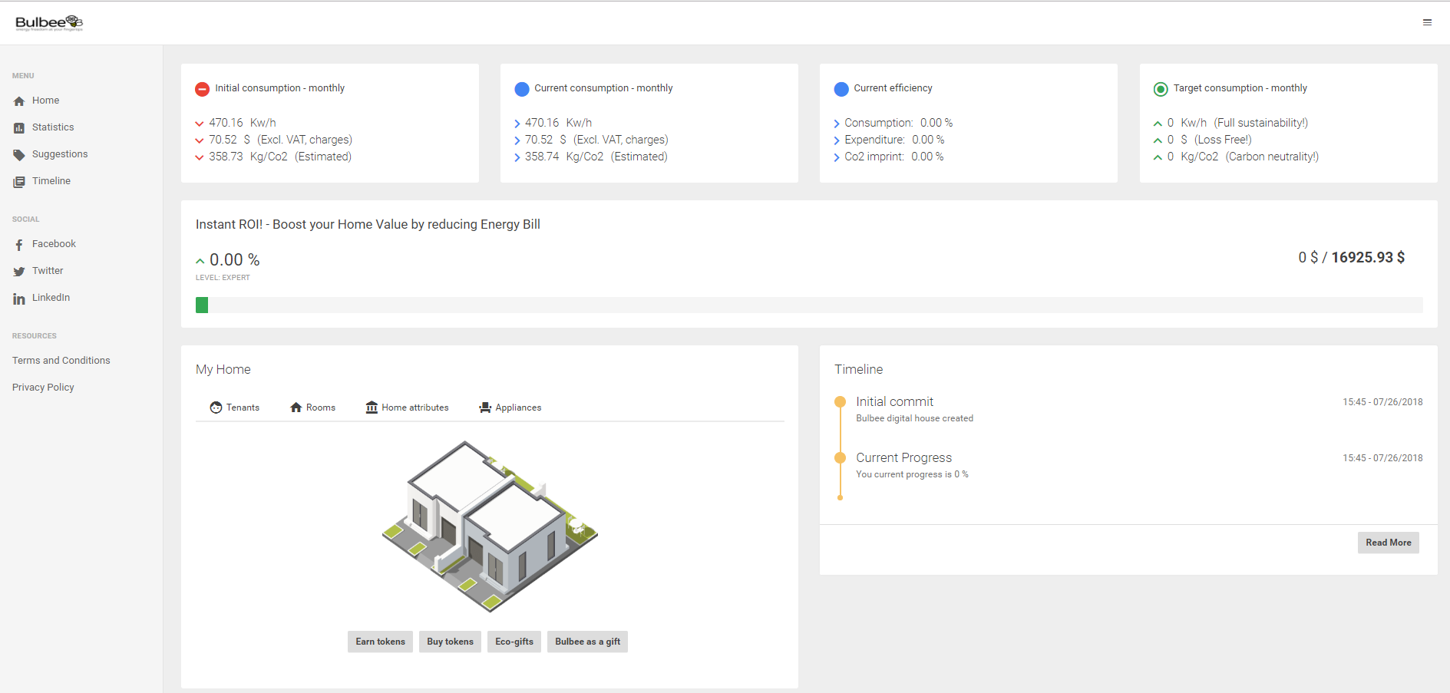
Task: Click the blue Current efficiency circle icon
Action: (x=841, y=89)
